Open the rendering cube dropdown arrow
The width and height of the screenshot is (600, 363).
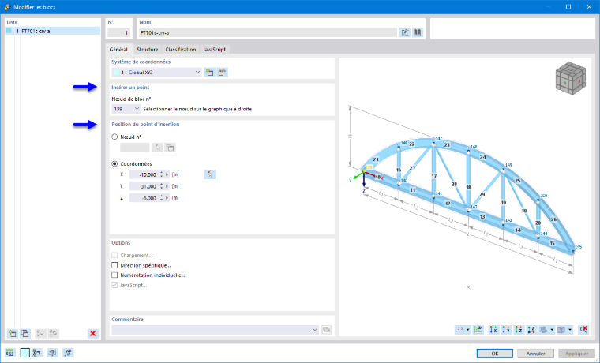(570, 330)
